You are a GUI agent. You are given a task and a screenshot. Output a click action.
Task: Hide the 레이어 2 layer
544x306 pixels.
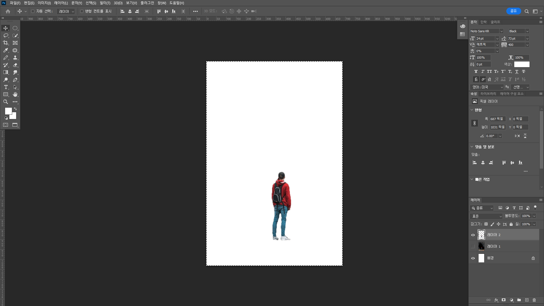pos(473,235)
